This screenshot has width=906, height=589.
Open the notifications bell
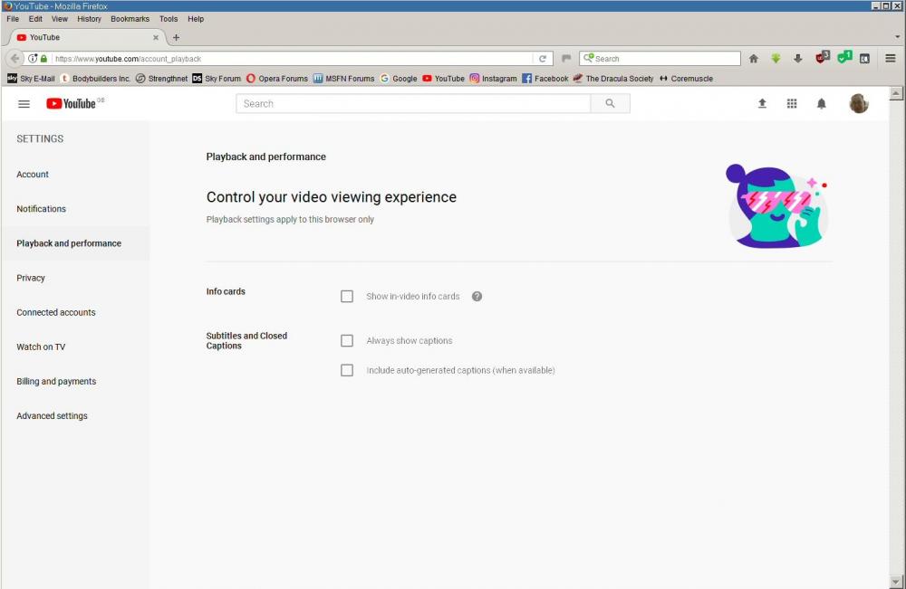click(x=822, y=103)
